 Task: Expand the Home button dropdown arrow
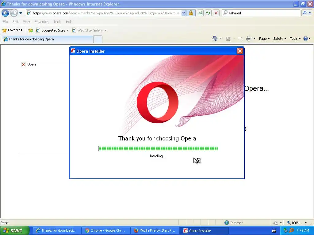pyautogui.click(x=221, y=39)
